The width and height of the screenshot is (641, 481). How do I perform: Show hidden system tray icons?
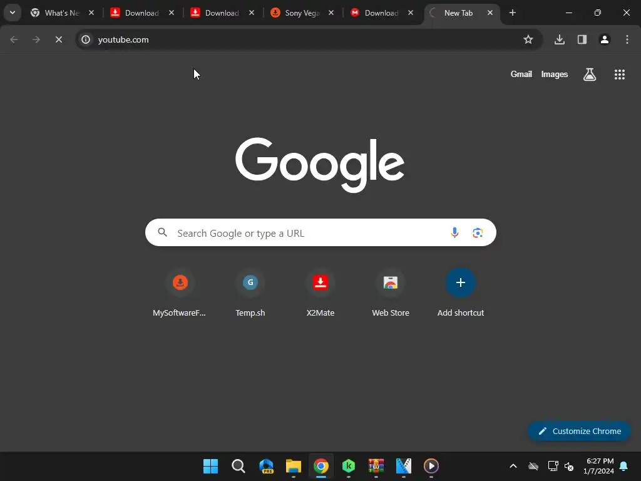tap(513, 466)
